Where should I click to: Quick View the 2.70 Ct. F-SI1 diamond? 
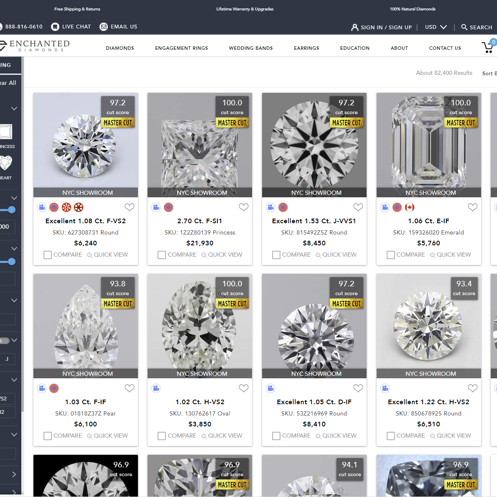pos(222,255)
